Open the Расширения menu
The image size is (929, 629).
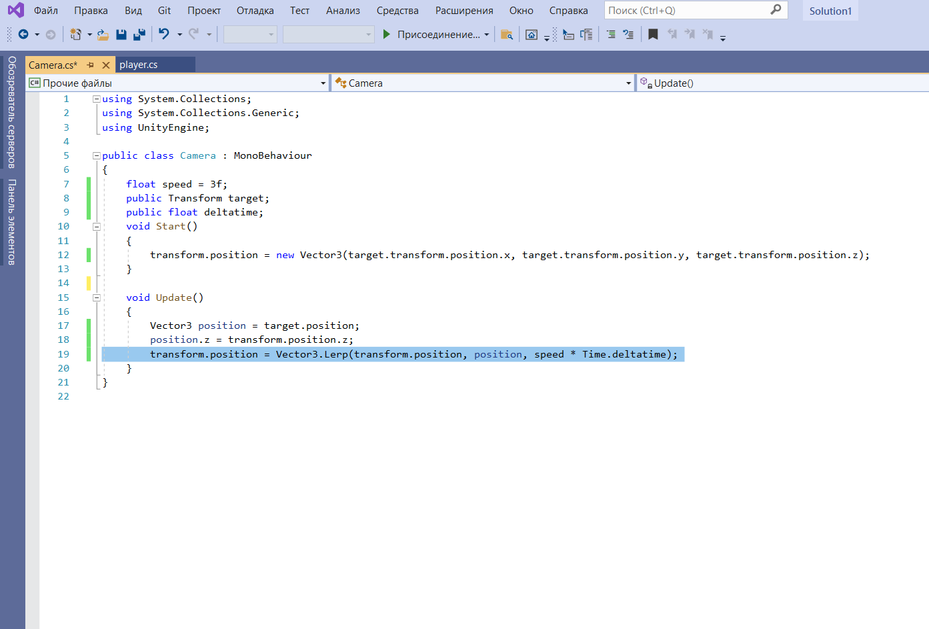click(x=464, y=10)
